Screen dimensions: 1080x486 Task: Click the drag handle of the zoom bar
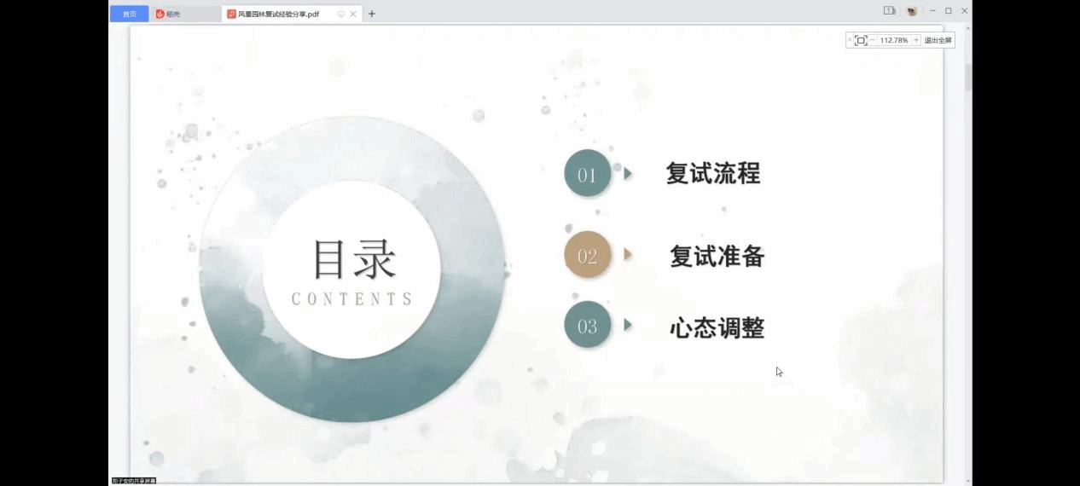850,40
